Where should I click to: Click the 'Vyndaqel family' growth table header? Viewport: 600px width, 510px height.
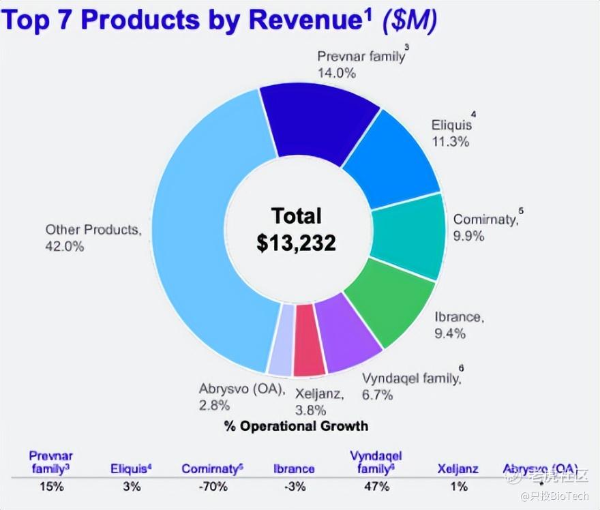point(376,462)
